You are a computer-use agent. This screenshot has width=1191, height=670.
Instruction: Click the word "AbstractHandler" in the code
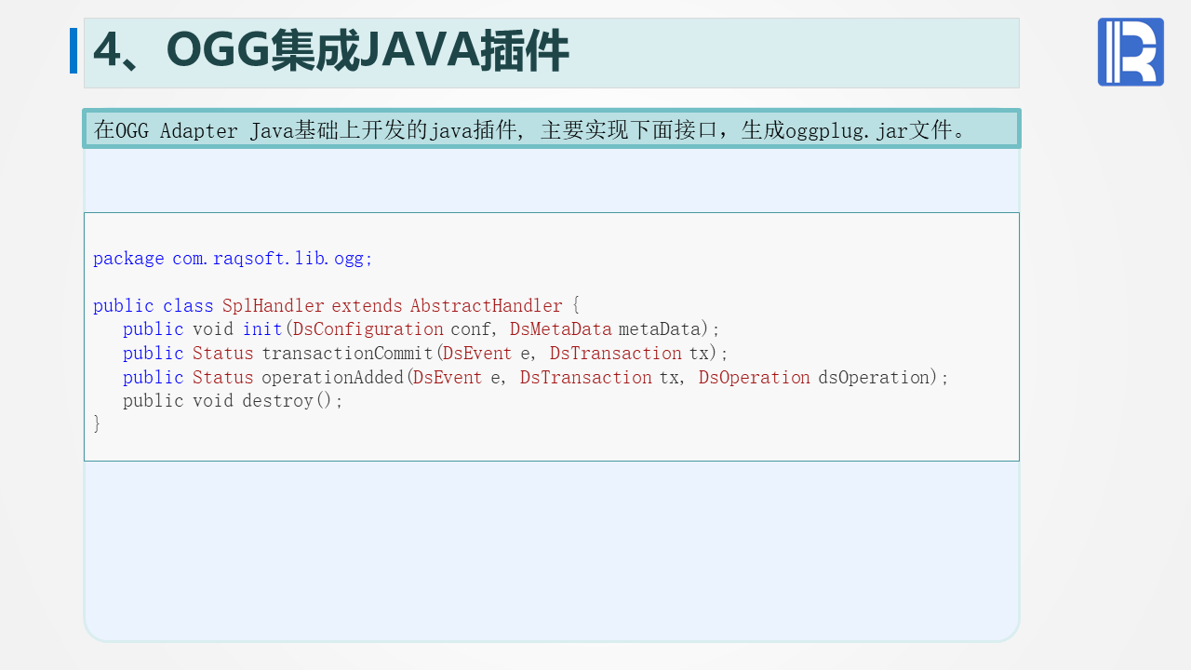(x=487, y=305)
